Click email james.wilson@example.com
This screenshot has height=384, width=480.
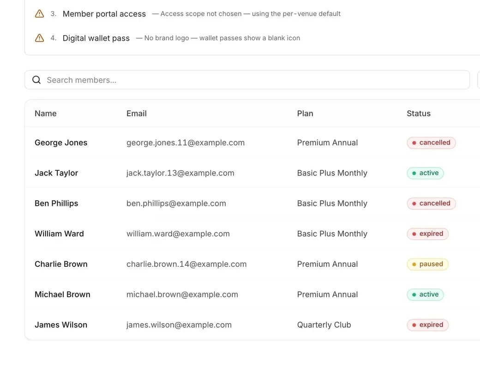179,324
